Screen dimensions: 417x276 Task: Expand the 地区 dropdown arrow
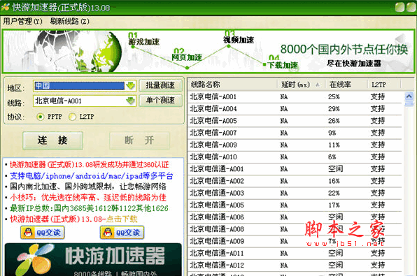(x=130, y=86)
